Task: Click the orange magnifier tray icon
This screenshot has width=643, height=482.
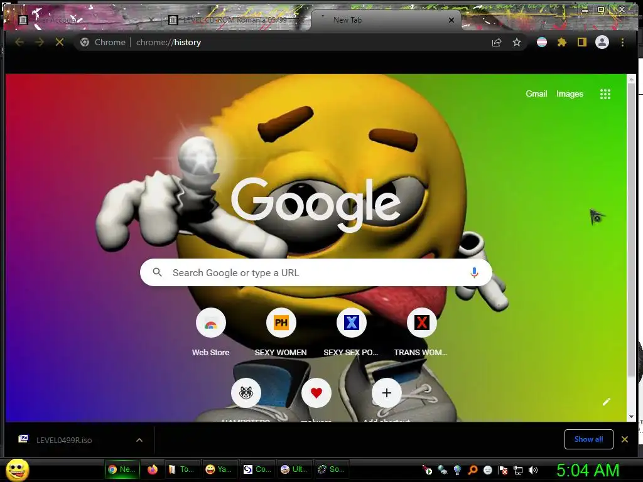Action: [472, 470]
